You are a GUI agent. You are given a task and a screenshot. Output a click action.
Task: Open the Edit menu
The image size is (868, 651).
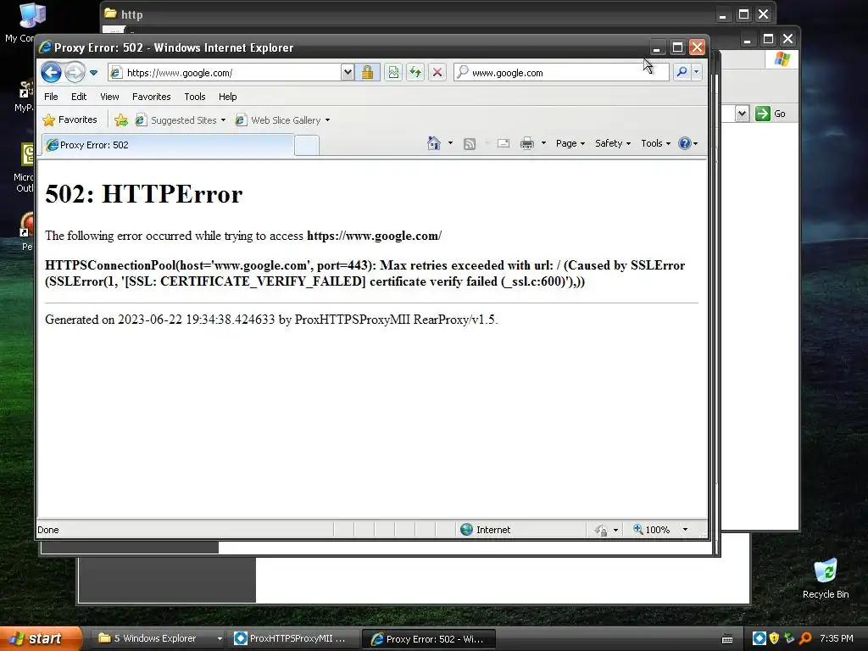coord(79,97)
